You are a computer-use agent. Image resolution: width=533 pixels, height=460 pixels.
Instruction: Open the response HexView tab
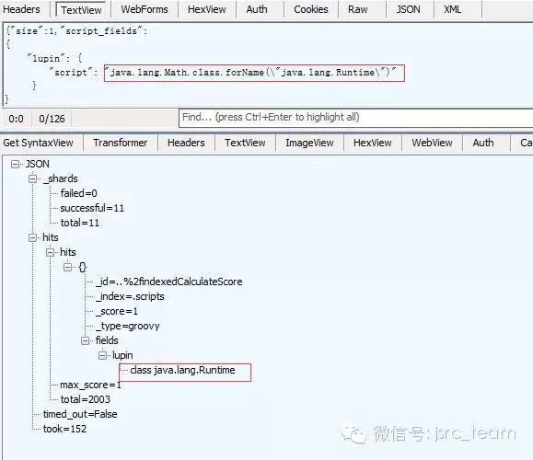pos(372,143)
